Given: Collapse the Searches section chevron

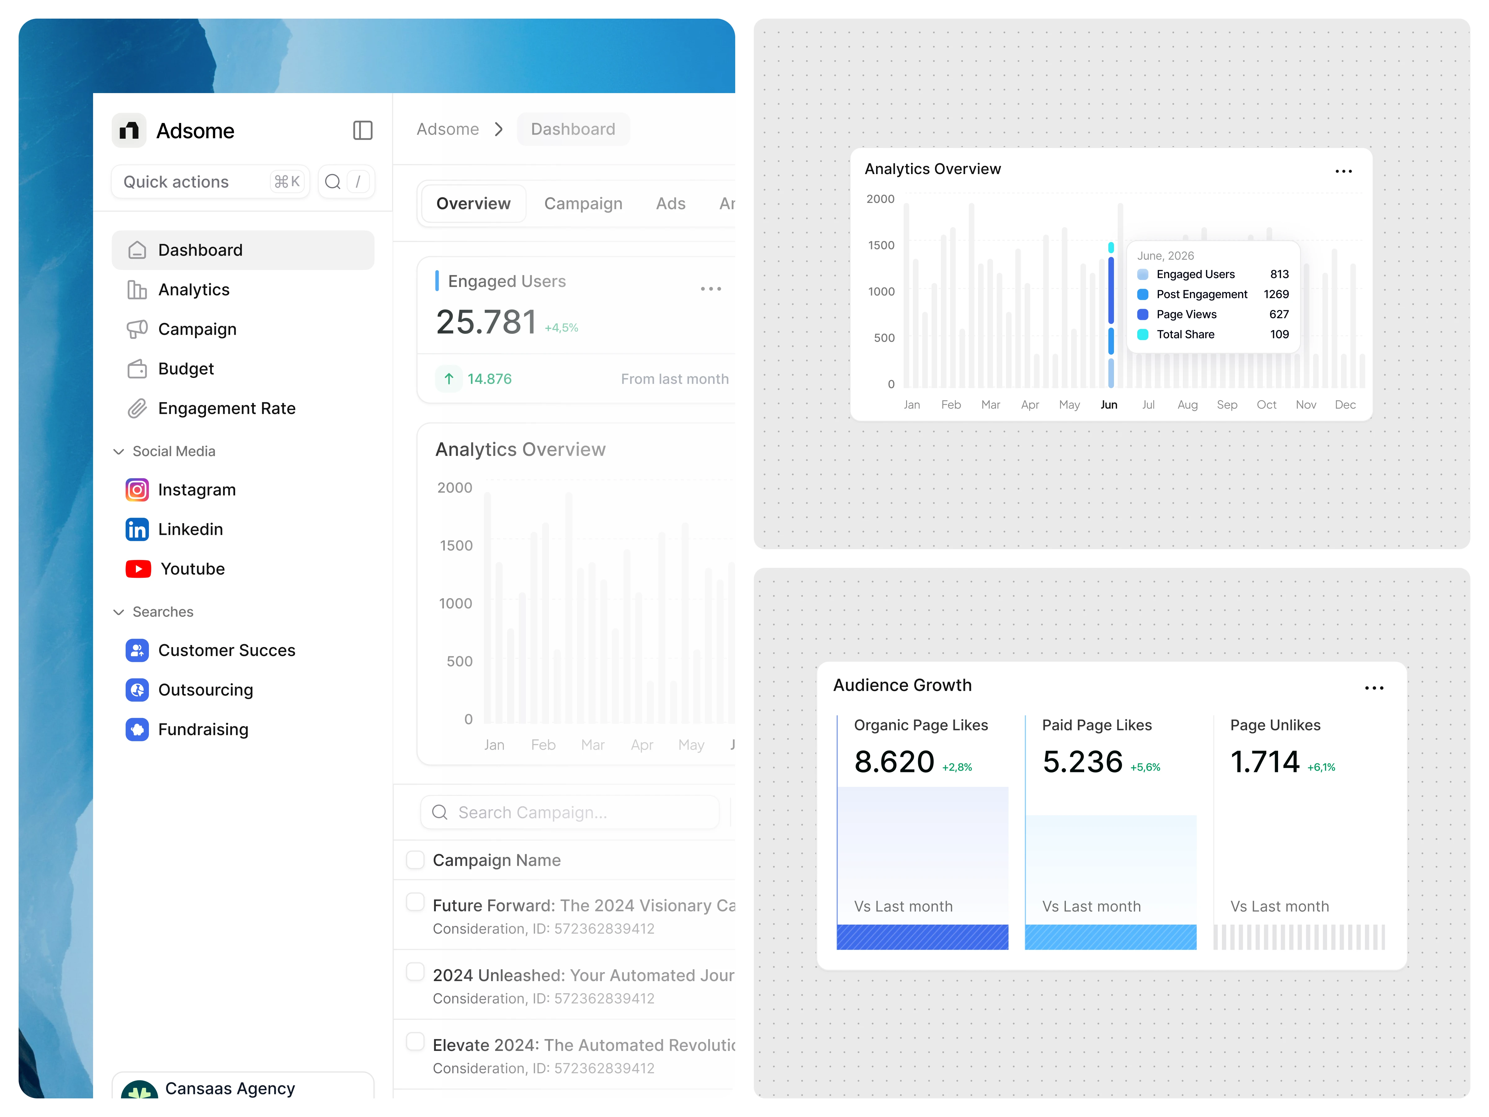Looking at the screenshot, I should coord(118,612).
